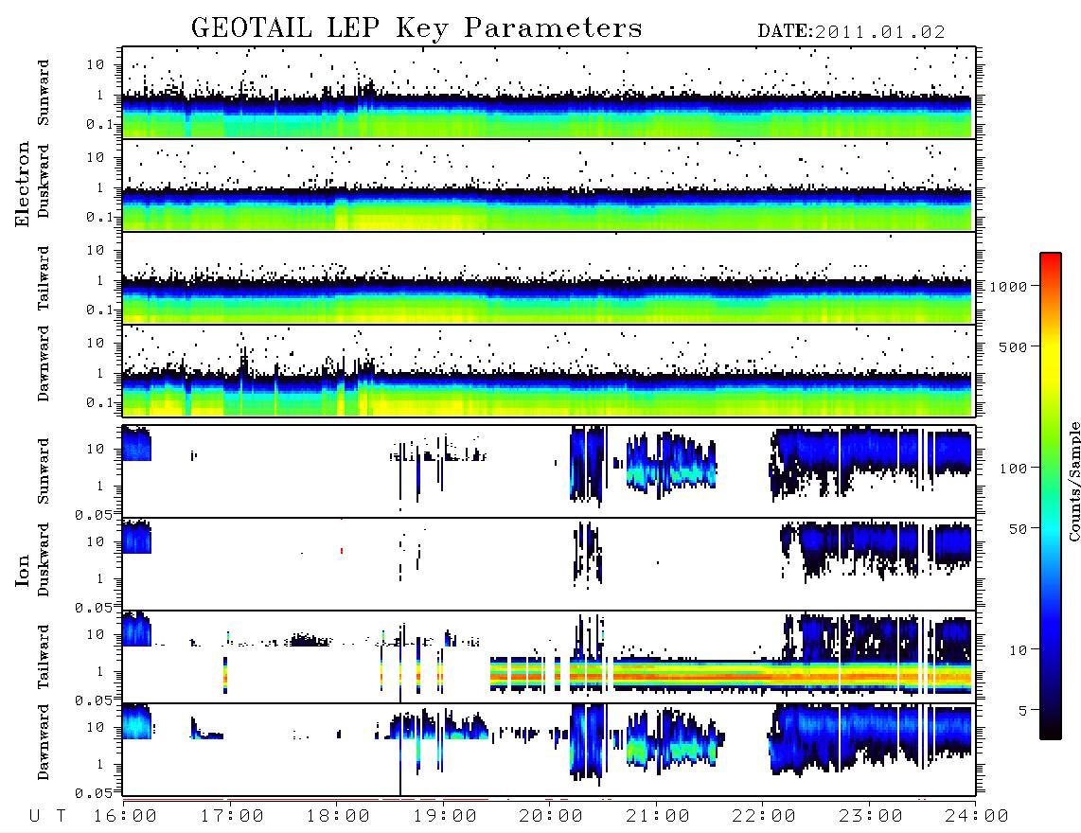The width and height of the screenshot is (1081, 833).
Task: Click the Ion Tailward spectrogram panel
Action: [x=549, y=657]
